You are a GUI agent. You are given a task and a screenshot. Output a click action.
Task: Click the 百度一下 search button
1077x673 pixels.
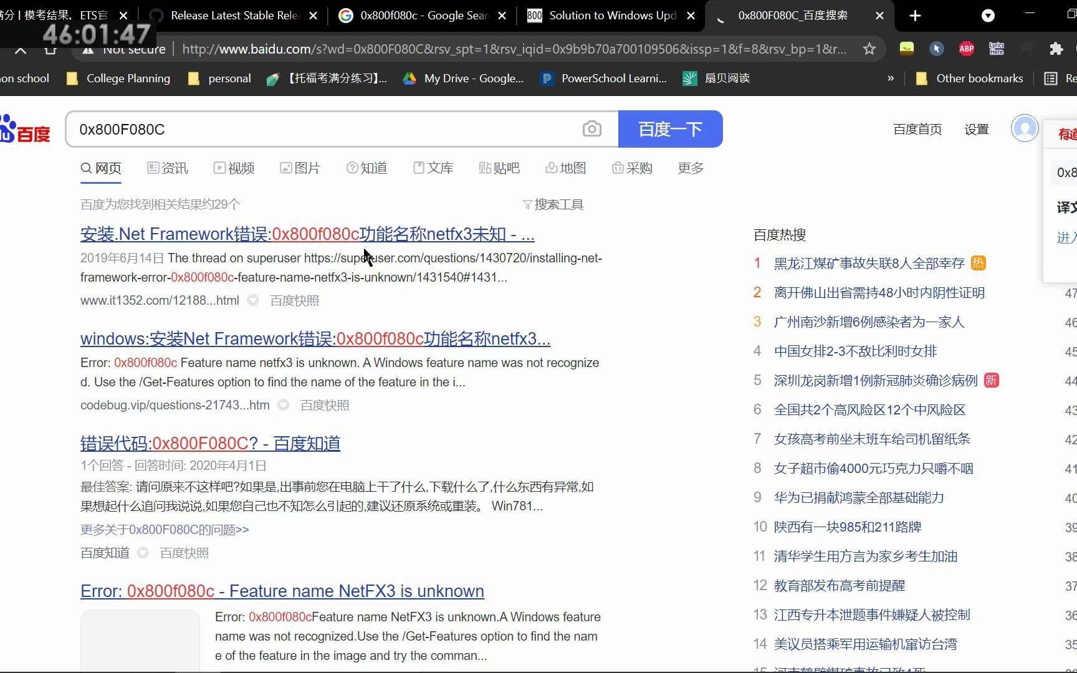click(x=671, y=129)
